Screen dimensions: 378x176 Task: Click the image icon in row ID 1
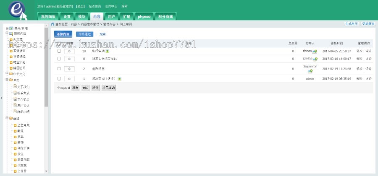119,79
